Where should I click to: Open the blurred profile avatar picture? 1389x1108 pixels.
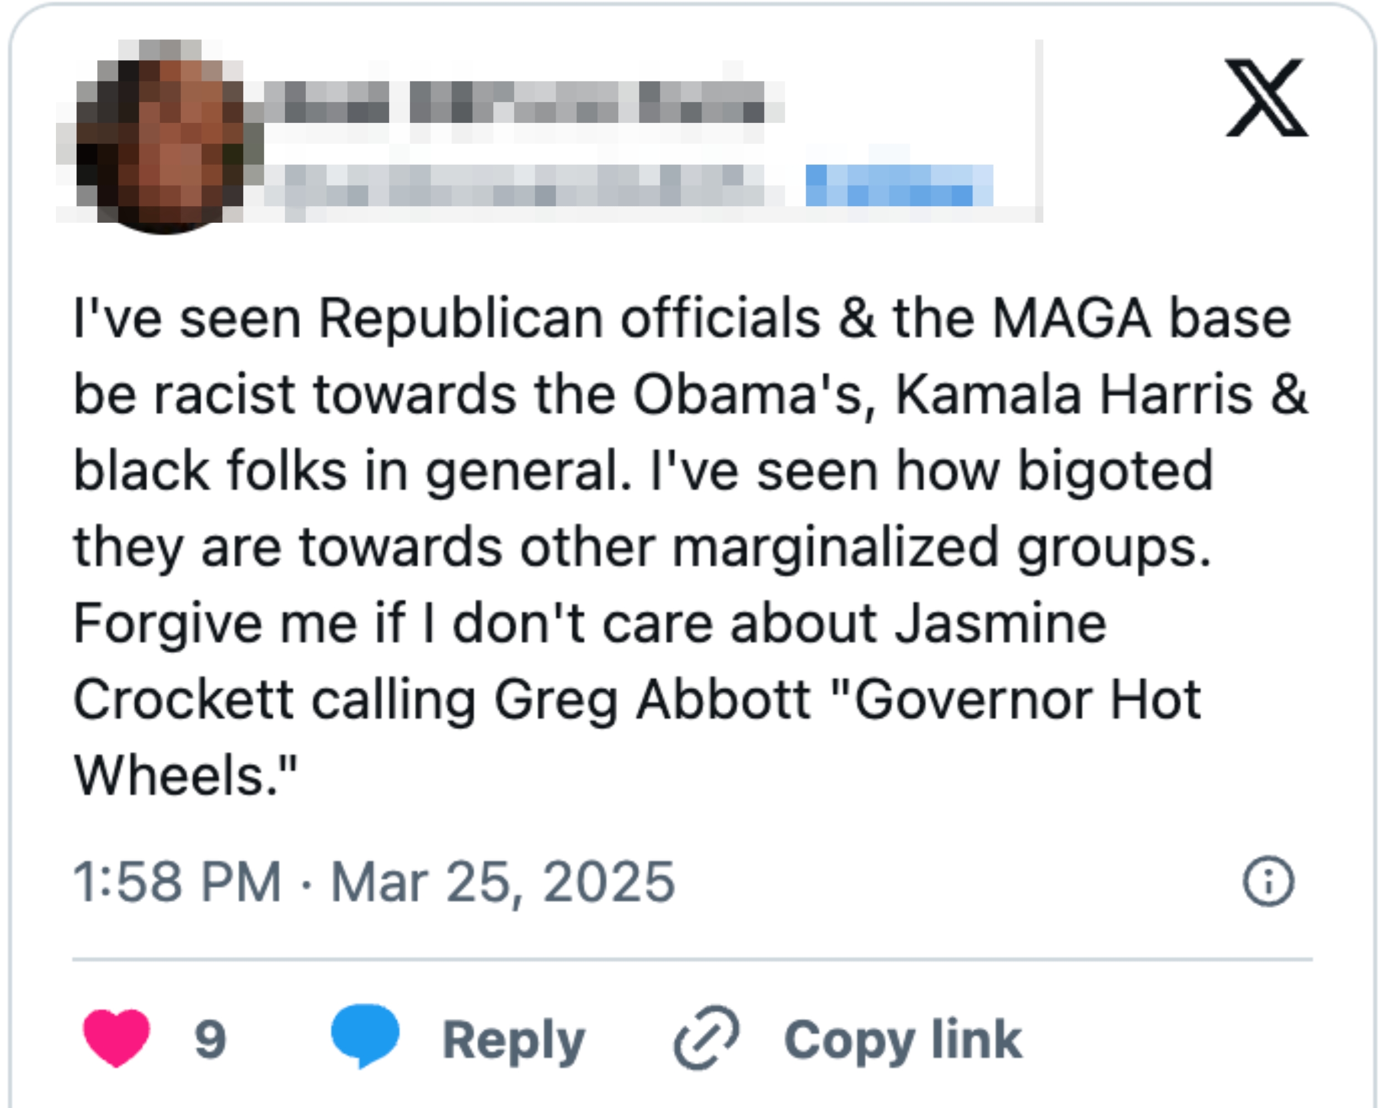tap(160, 137)
